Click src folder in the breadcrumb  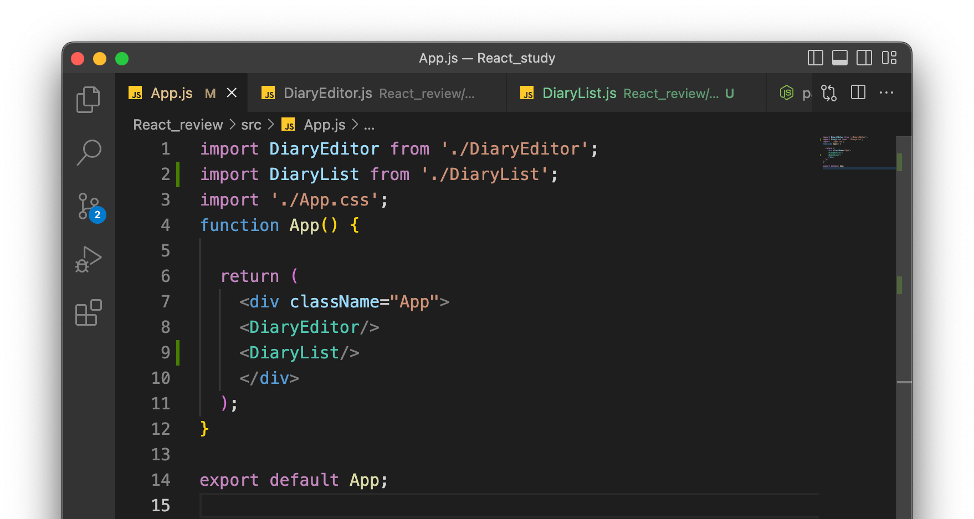(251, 125)
